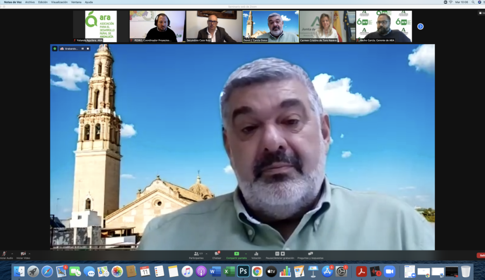485x280 pixels.
Task: Open the Participantes panel
Action: point(196,255)
